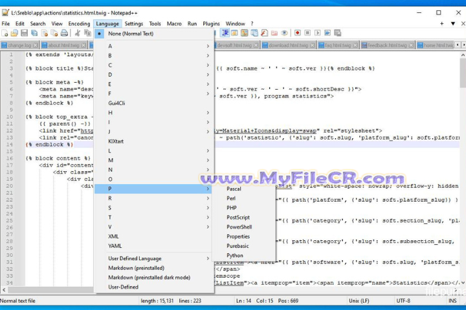Choose Pascal language
466x310 pixels.
pos(244,189)
